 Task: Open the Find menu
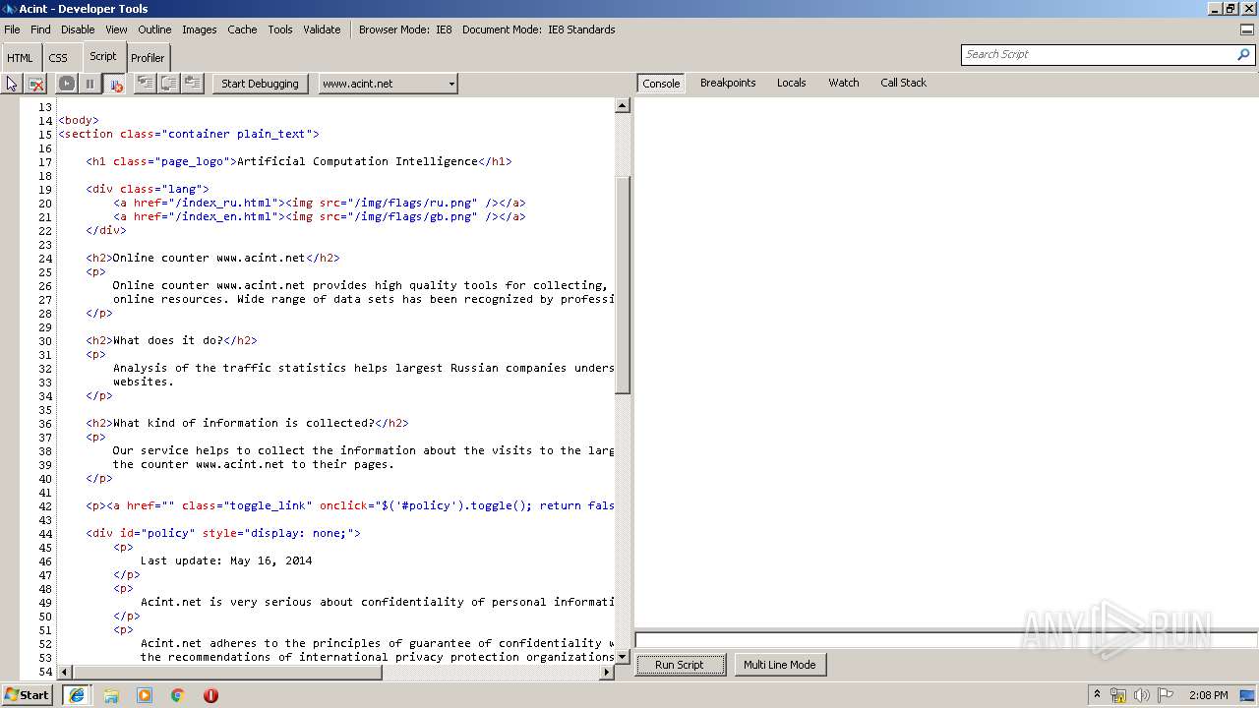[x=40, y=29]
